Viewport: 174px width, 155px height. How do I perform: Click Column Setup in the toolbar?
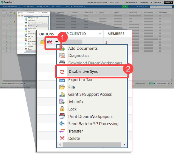point(28,7)
